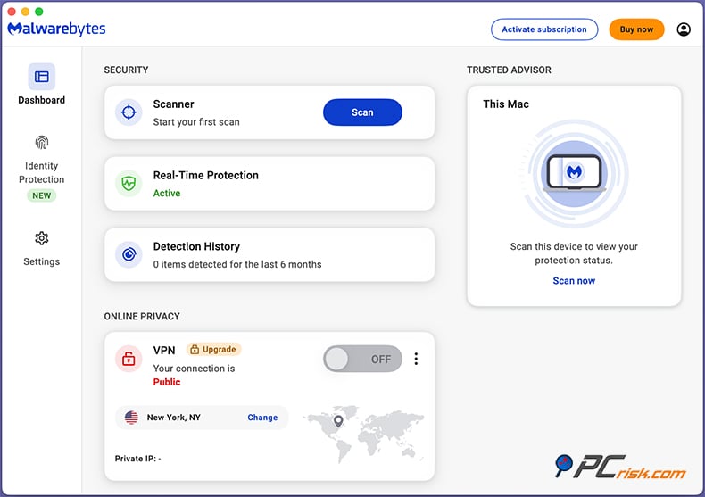Click the Private IP label
705x497 pixels.
click(137, 459)
